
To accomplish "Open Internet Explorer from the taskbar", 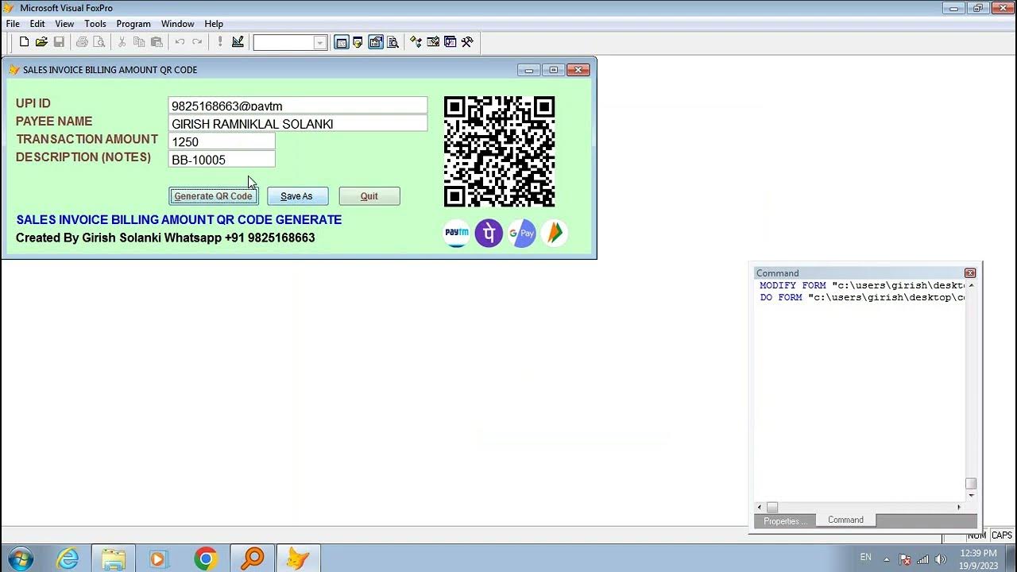I will coord(68,559).
